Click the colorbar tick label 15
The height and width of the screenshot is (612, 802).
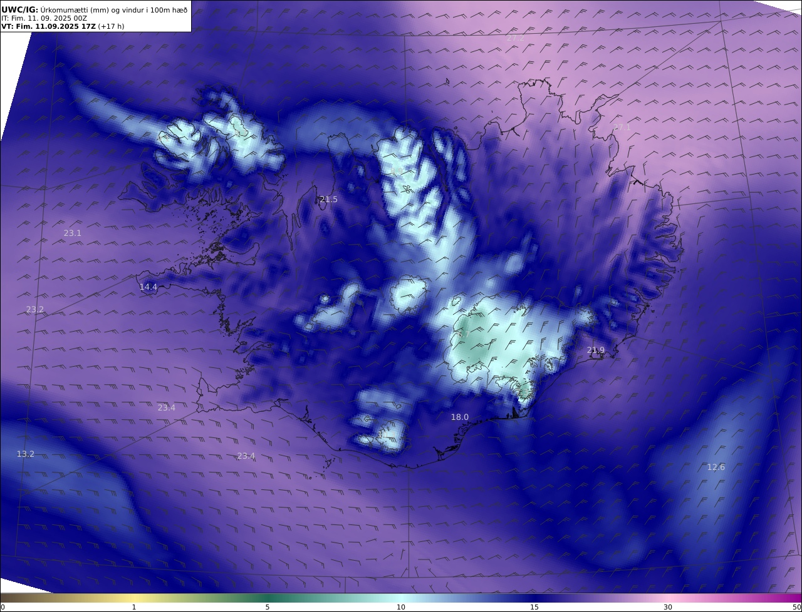534,607
